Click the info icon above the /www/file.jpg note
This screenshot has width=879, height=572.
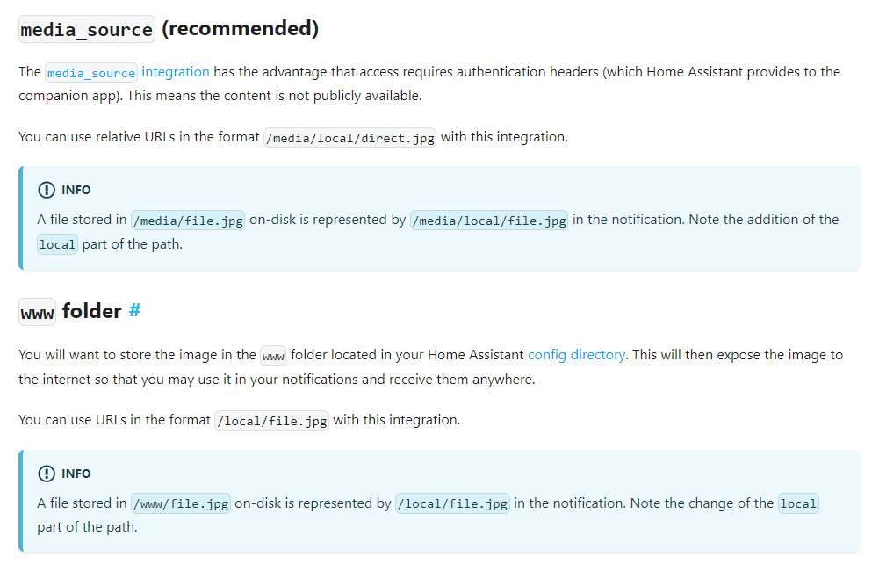click(x=47, y=474)
